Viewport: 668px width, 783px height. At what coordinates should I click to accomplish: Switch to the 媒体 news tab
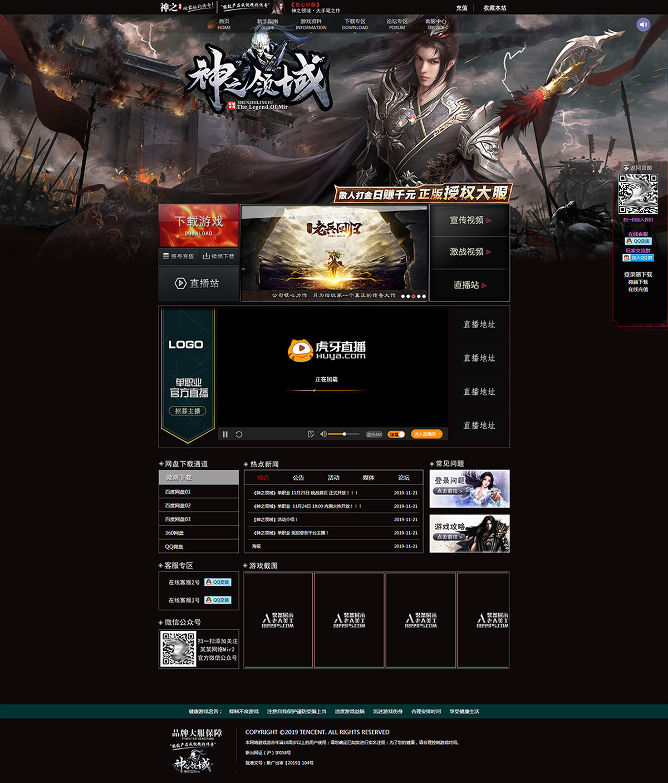click(369, 478)
